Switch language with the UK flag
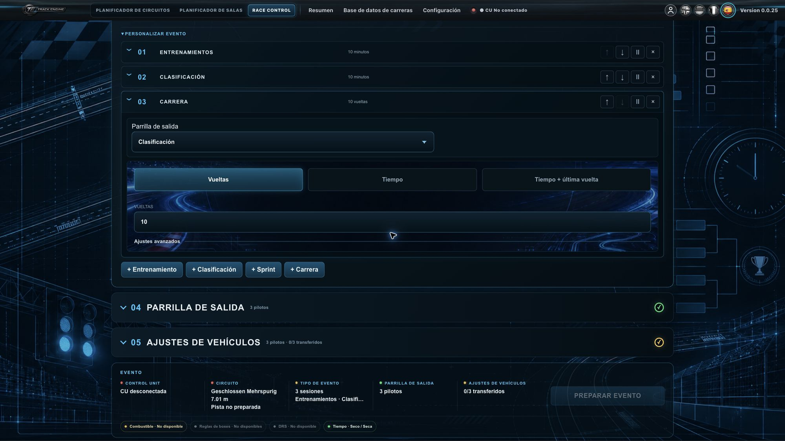Image resolution: width=785 pixels, height=441 pixels. [685, 10]
